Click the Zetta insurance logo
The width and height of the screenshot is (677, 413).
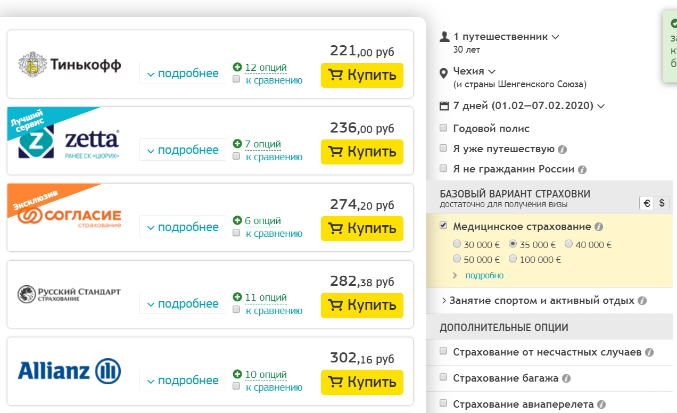click(69, 142)
